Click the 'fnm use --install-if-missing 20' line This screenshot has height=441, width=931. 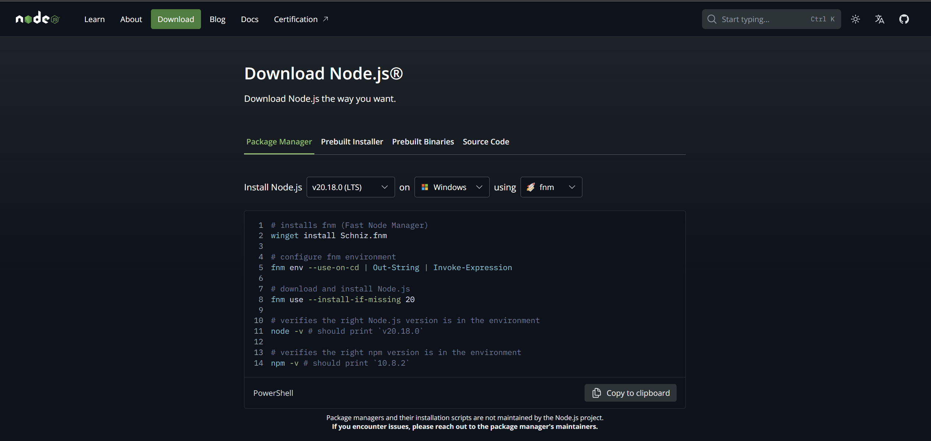(343, 300)
